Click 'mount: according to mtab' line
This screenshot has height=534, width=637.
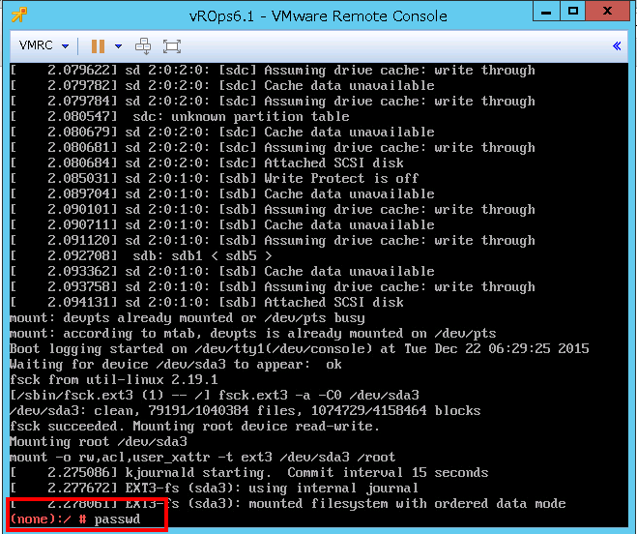click(253, 333)
